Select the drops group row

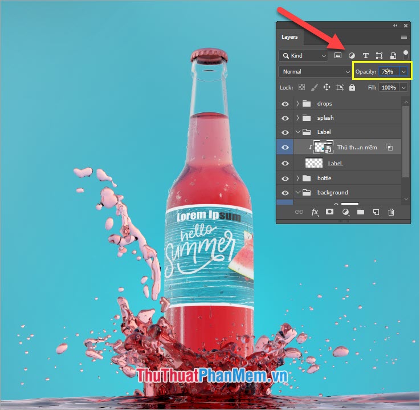click(347, 103)
